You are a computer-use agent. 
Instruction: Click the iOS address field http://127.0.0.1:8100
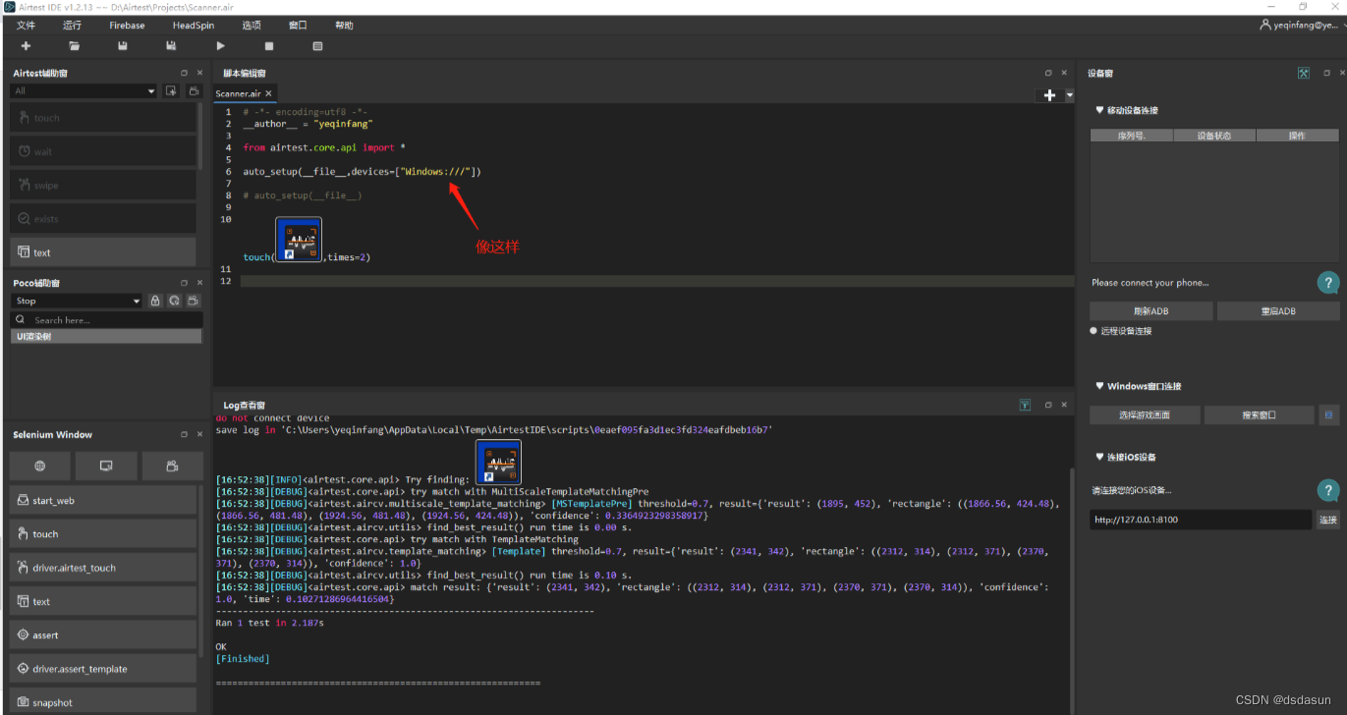(x=1201, y=520)
